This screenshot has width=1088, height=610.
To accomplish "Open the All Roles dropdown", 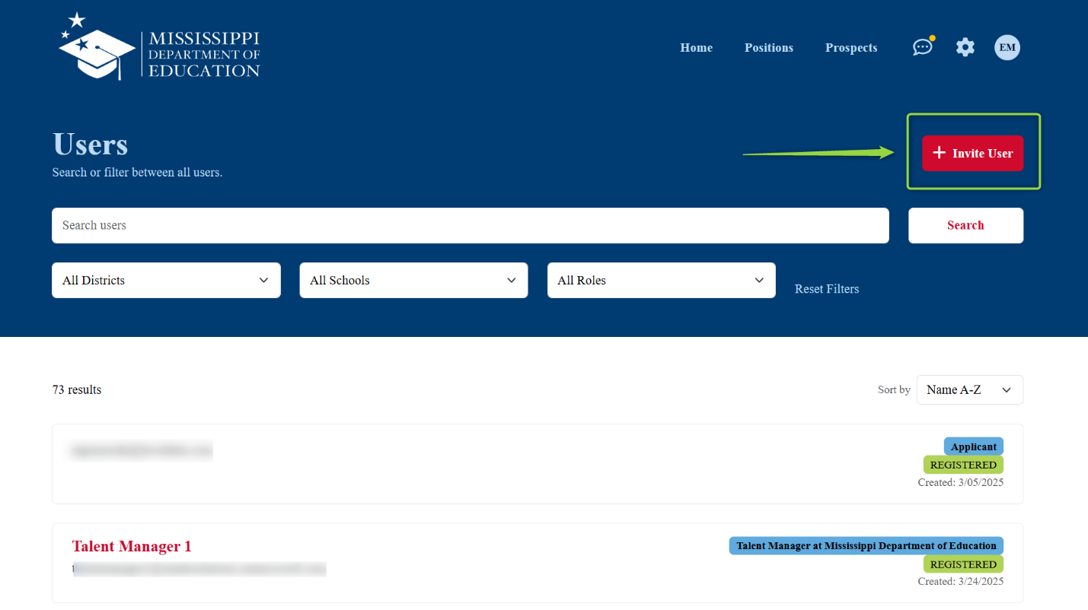I will coord(661,280).
